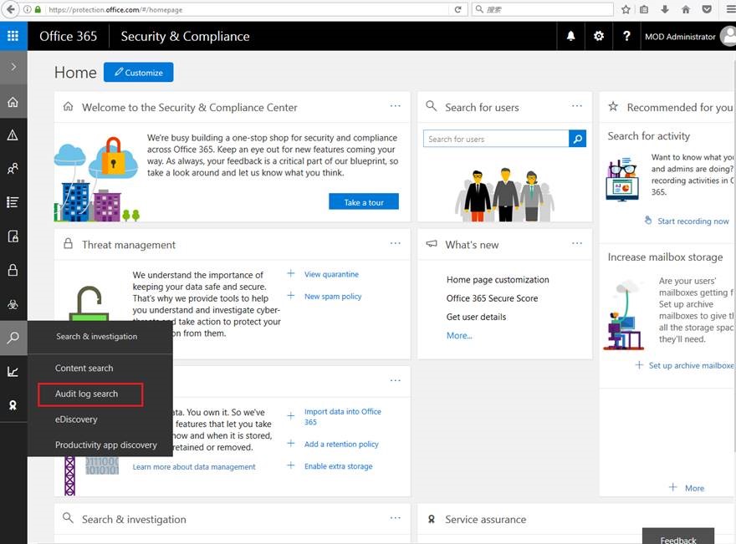Click Start recording now link
Screen dimensions: 736x544
click(693, 221)
